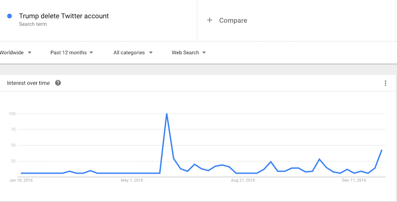This screenshot has width=397, height=202.
Task: Open the help icon next to Interest over time
Action: pos(58,83)
